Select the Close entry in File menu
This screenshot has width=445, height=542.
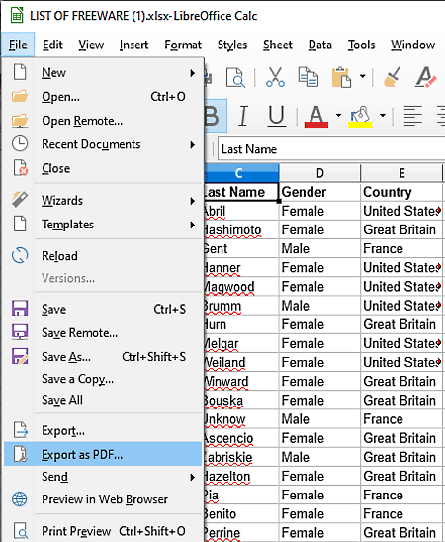coord(103,168)
